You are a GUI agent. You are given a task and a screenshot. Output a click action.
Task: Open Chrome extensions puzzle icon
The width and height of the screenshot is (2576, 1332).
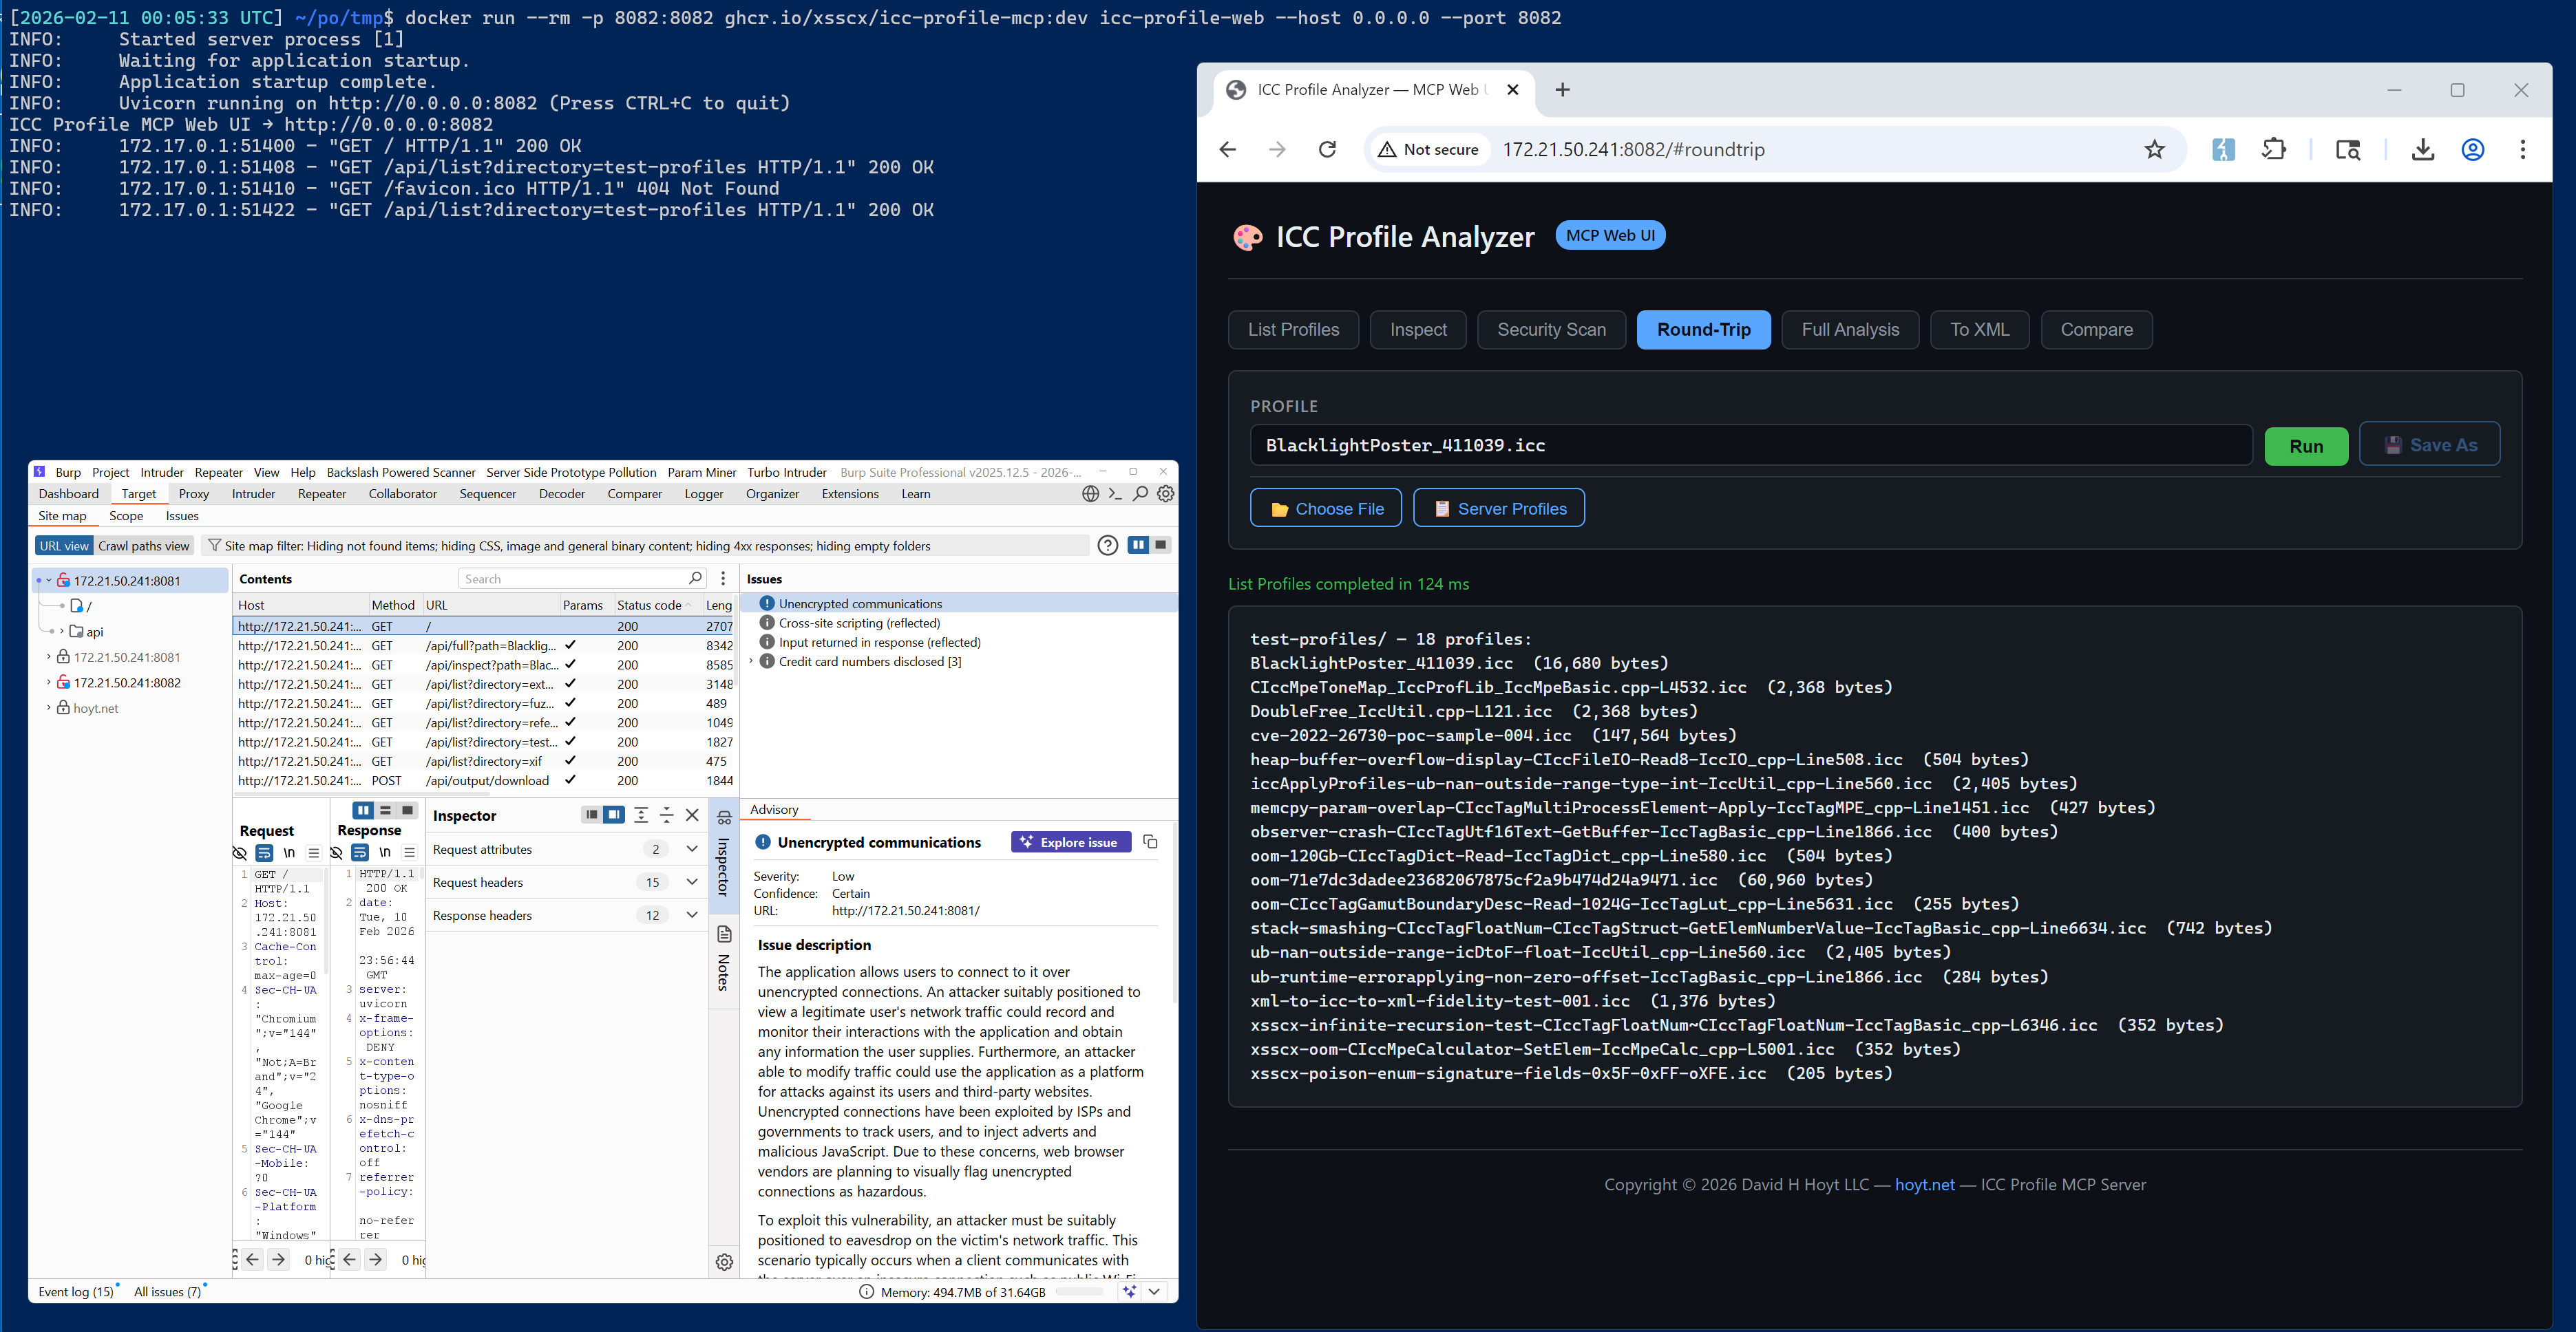(x=2274, y=150)
